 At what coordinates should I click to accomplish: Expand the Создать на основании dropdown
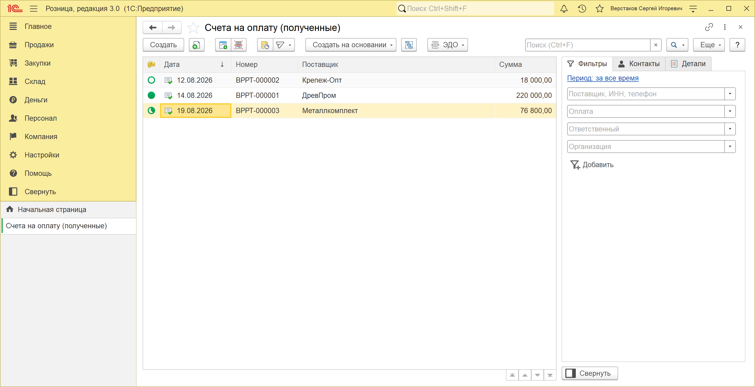[351, 45]
